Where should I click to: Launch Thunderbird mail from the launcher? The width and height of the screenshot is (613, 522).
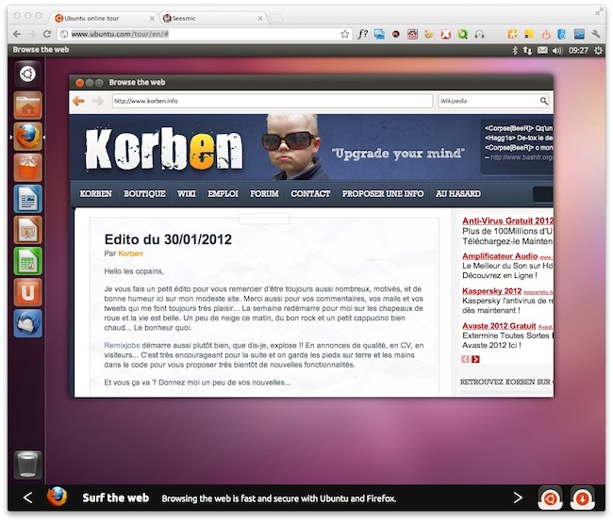(27, 323)
